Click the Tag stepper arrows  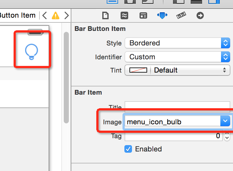tap(227, 136)
